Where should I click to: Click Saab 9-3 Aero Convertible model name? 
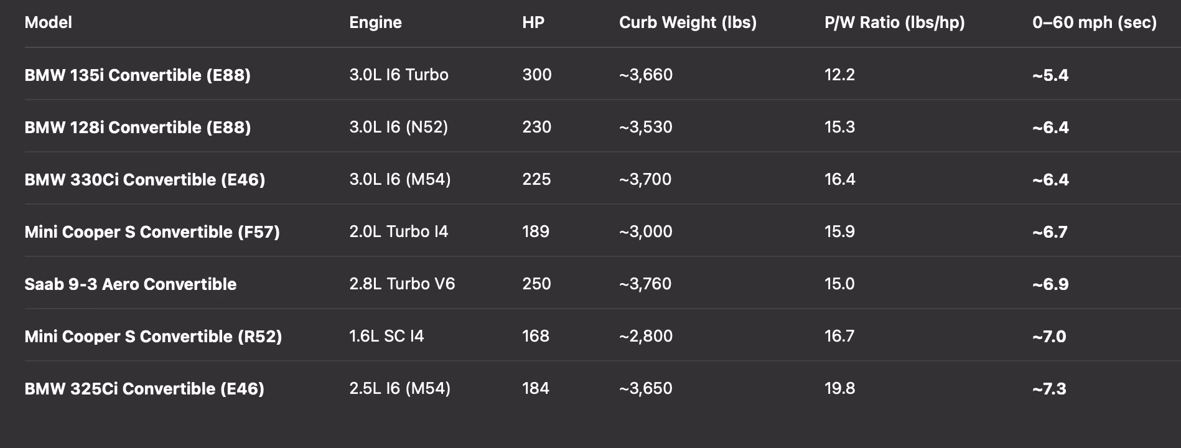(x=130, y=284)
